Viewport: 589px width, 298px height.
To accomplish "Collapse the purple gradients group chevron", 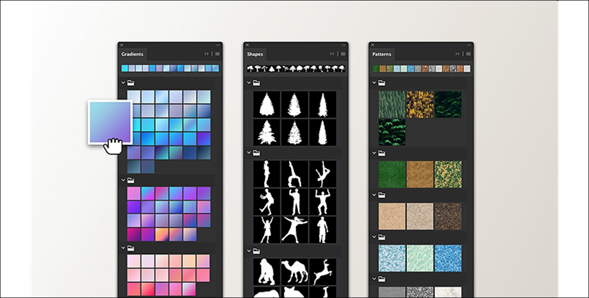I will [123, 180].
